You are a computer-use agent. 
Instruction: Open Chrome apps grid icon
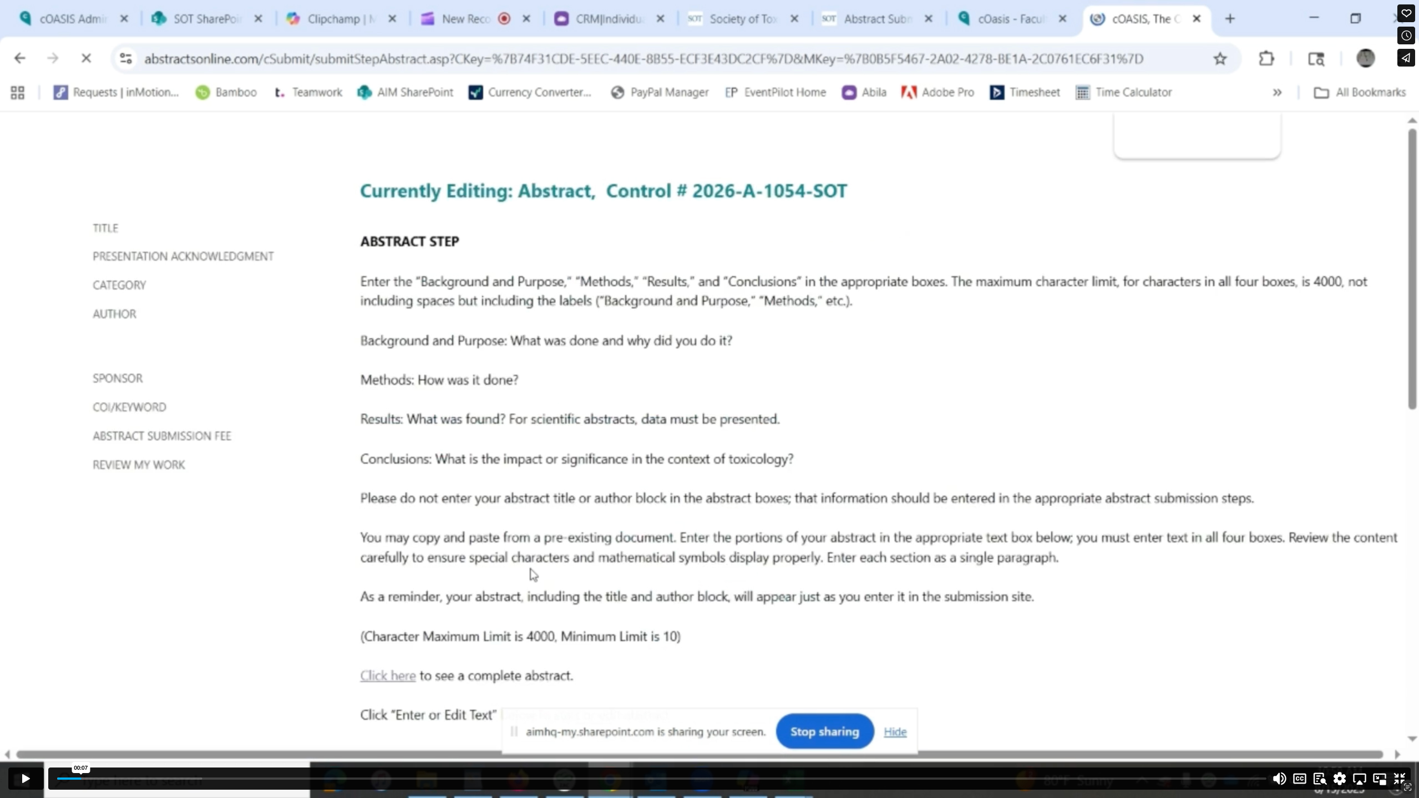pos(17,92)
